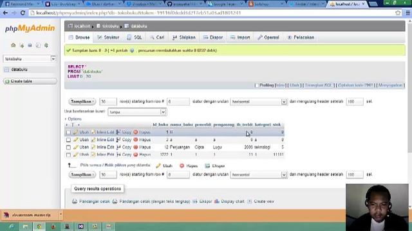412x231 pixels.
Task: Switch to the Cari tab
Action: (x=157, y=37)
